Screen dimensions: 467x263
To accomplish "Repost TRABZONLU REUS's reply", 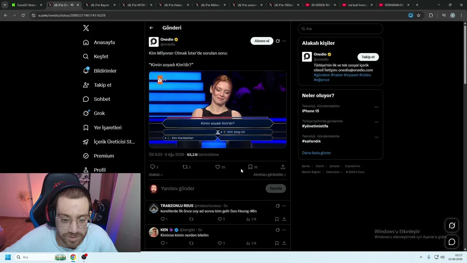I will [191, 219].
